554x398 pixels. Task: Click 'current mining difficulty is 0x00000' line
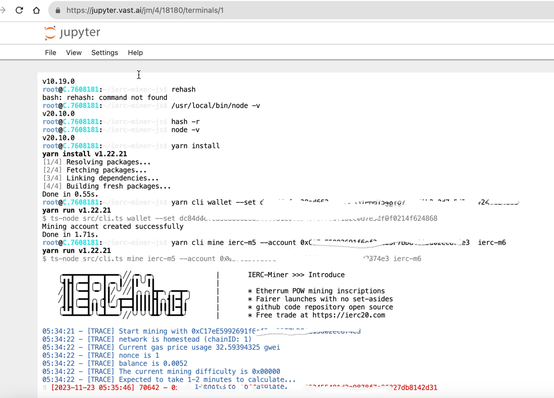click(161, 372)
